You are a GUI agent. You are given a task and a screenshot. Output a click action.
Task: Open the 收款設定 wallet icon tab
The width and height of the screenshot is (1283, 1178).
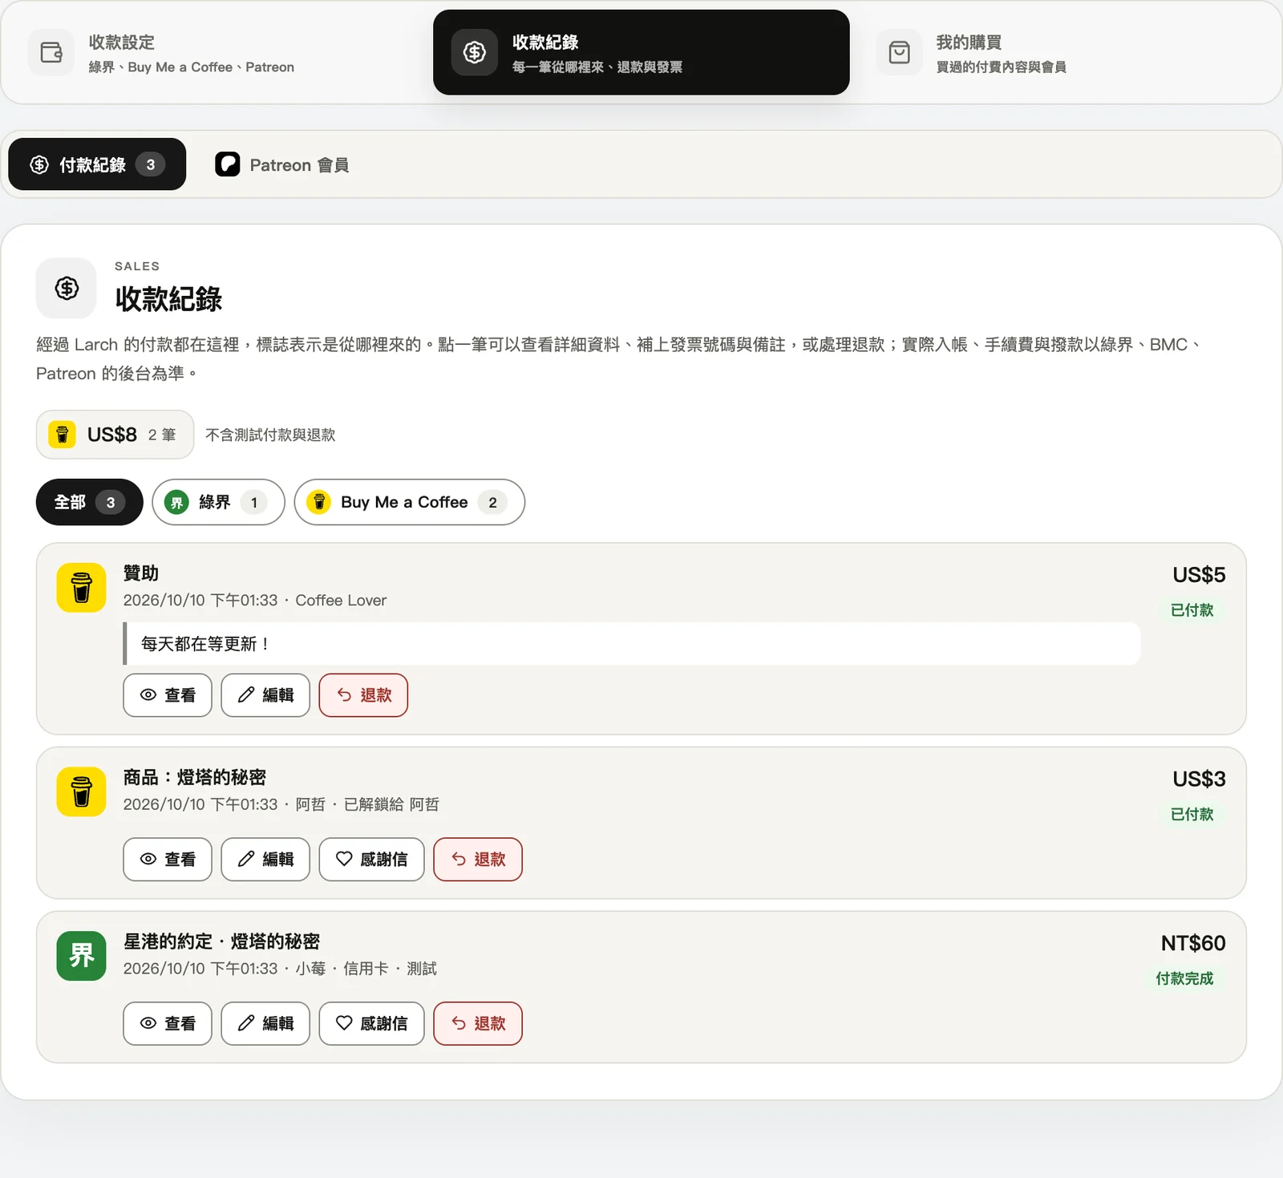[x=51, y=53]
